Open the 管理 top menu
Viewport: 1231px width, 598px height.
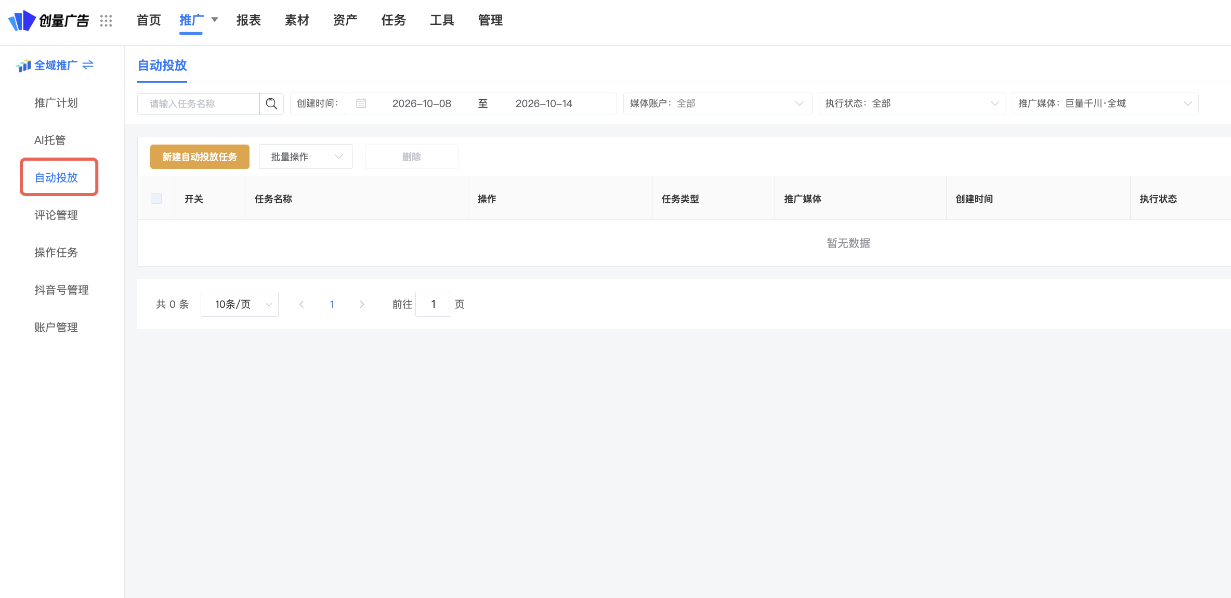point(490,20)
